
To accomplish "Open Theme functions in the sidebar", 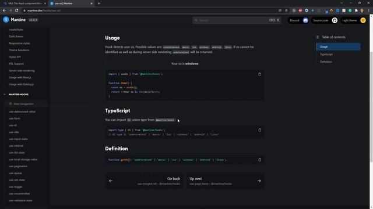I will click(19, 51).
